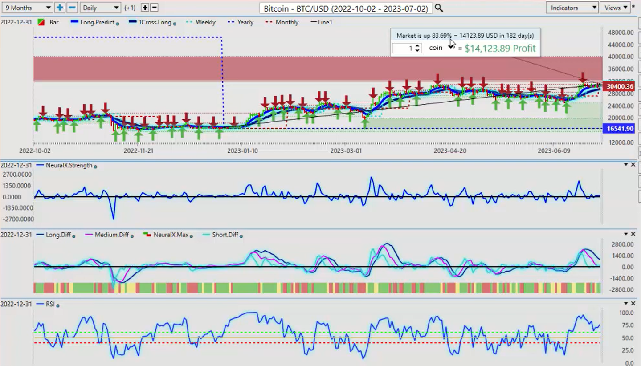Viewport: 641px width, 366px height.
Task: Click the TCross.Long settings dot
Action: point(174,23)
